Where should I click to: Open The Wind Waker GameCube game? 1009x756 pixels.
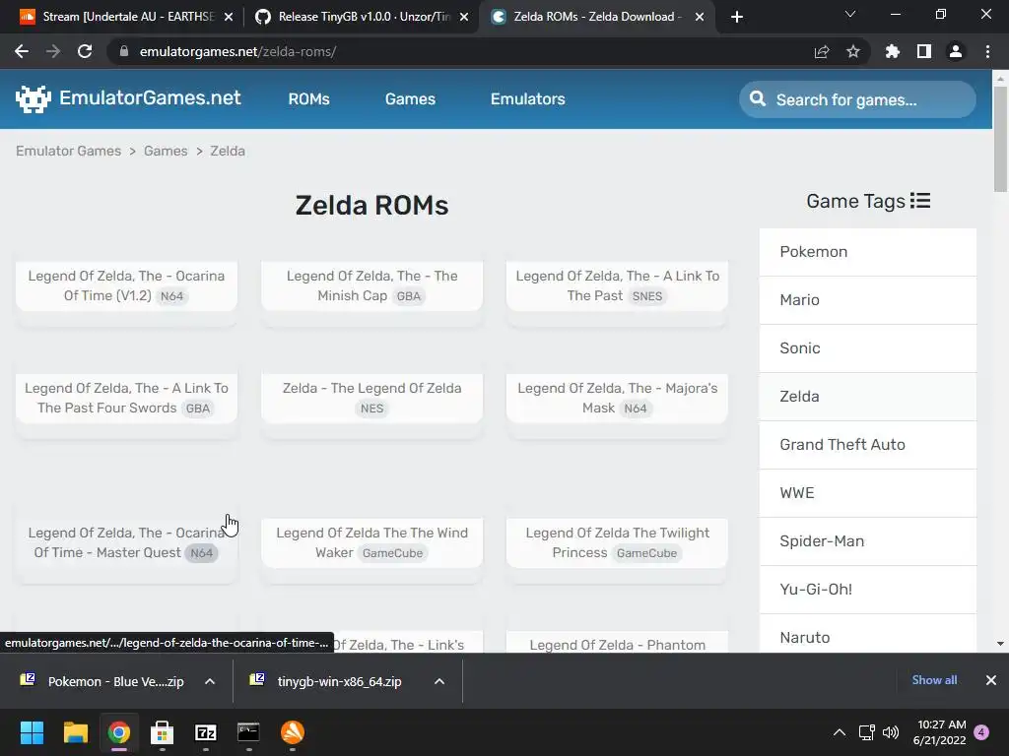(371, 542)
